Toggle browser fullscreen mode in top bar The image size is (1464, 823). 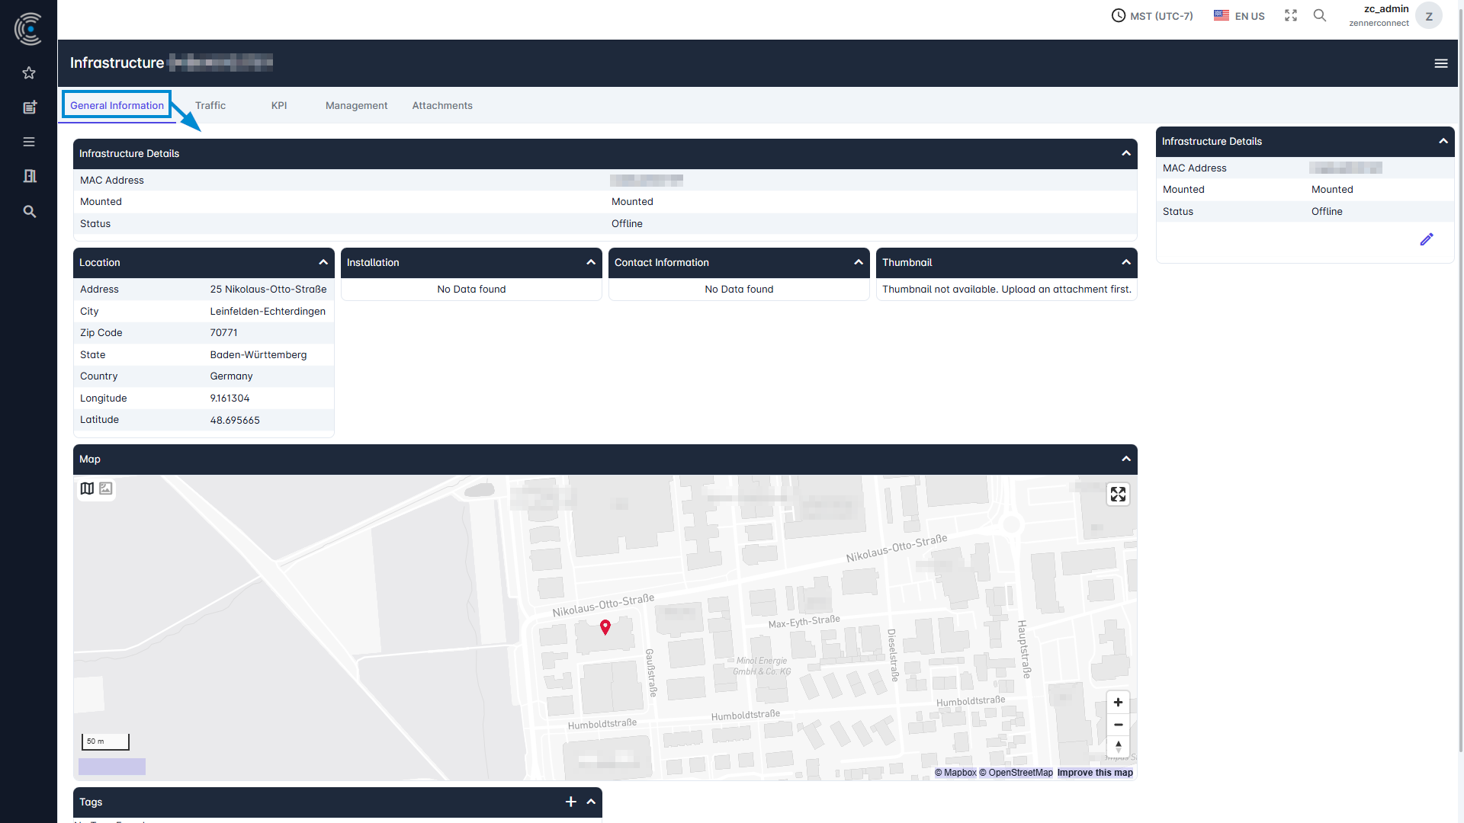tap(1290, 15)
